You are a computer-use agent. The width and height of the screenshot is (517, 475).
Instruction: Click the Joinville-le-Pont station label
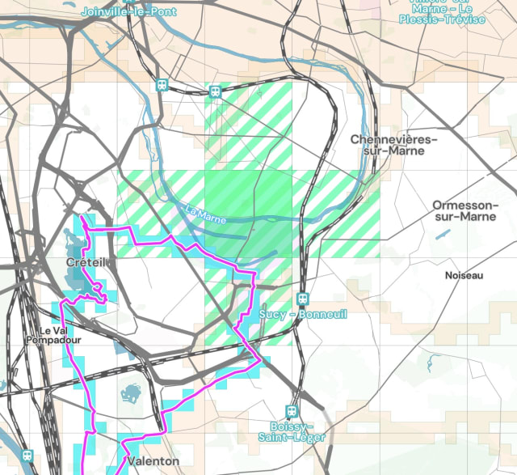pos(129,12)
